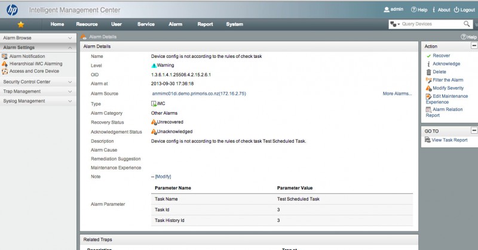This screenshot has height=250, width=478.
Task: Click the Delete trash icon
Action: [x=428, y=72]
